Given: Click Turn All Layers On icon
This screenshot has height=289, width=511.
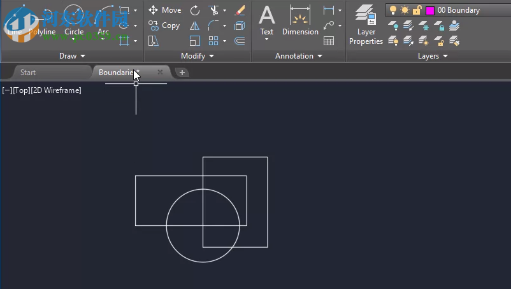Looking at the screenshot, I should coord(393,41).
